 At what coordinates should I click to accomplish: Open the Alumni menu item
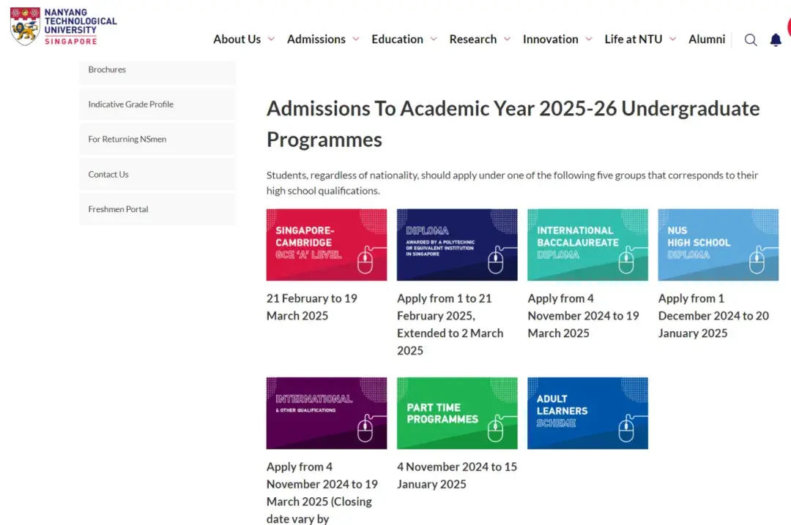[x=706, y=39]
